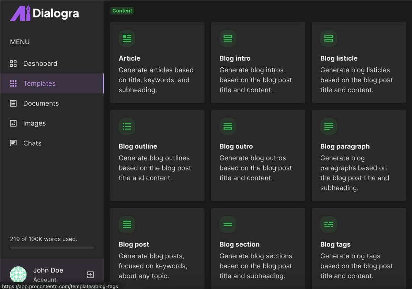The image size is (412, 289).
Task: Click the Blog listicle description text
Action: tap(356, 80)
